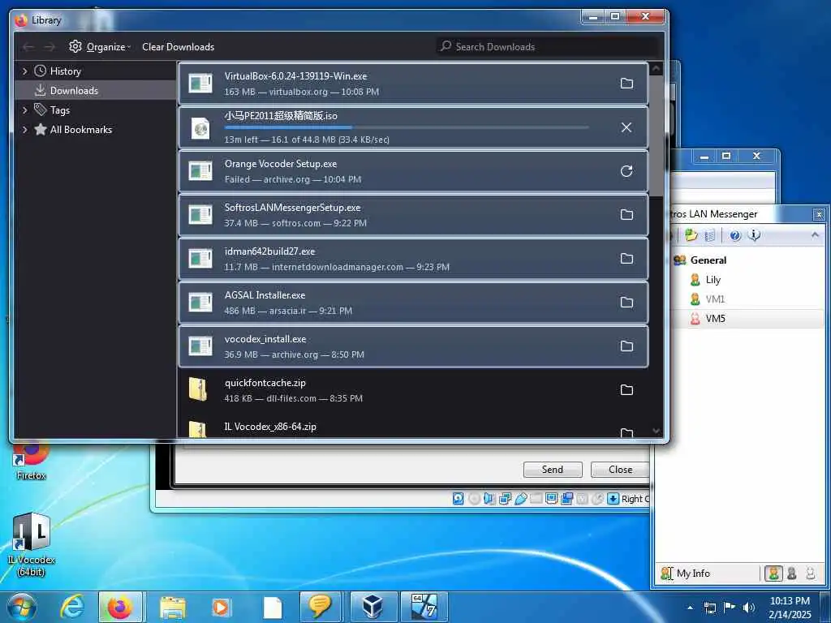Screen dimensions: 831x623
Task: Select General group in LAN Messenger
Action: pos(708,260)
